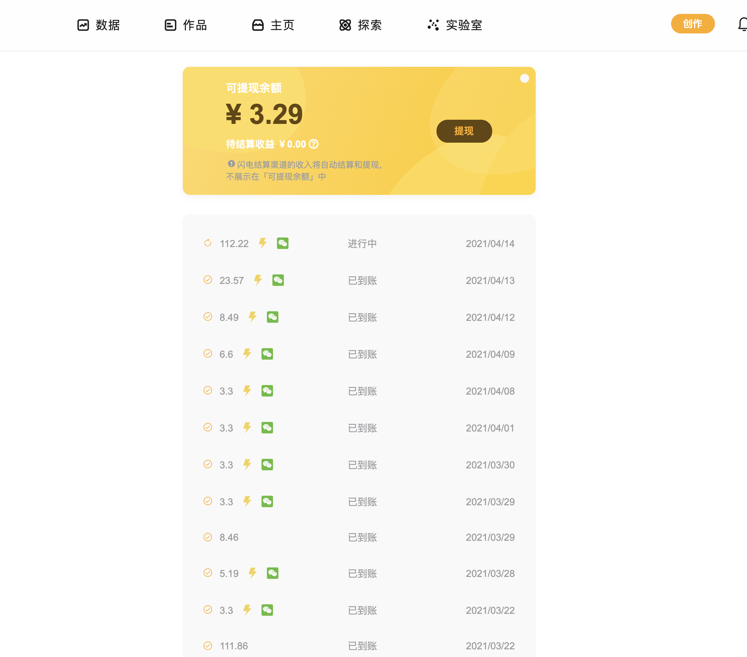Click the lightning icon on the 6.6 row
Screen dimensions: 747x657
(x=247, y=354)
